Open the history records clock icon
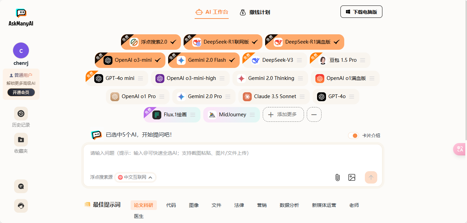 pyautogui.click(x=21, y=114)
